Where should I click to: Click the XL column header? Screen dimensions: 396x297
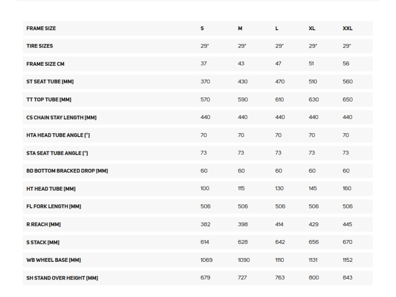312,28
